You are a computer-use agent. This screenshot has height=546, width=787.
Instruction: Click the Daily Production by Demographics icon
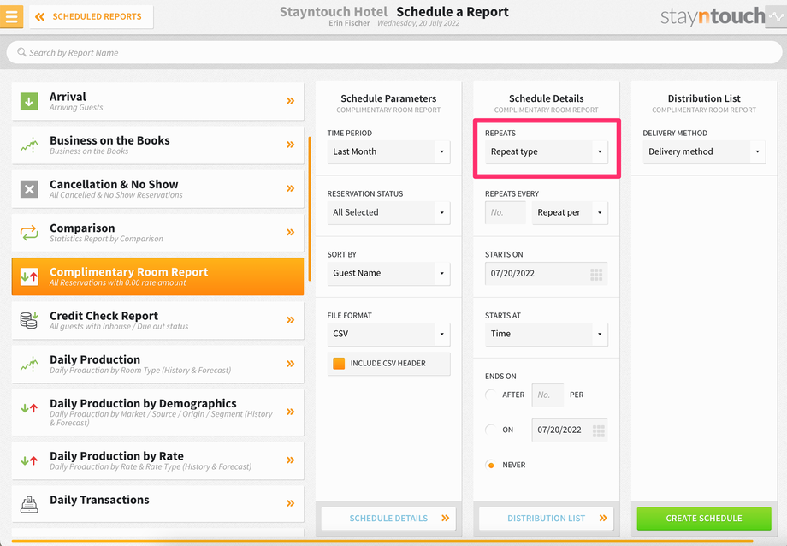pos(29,408)
